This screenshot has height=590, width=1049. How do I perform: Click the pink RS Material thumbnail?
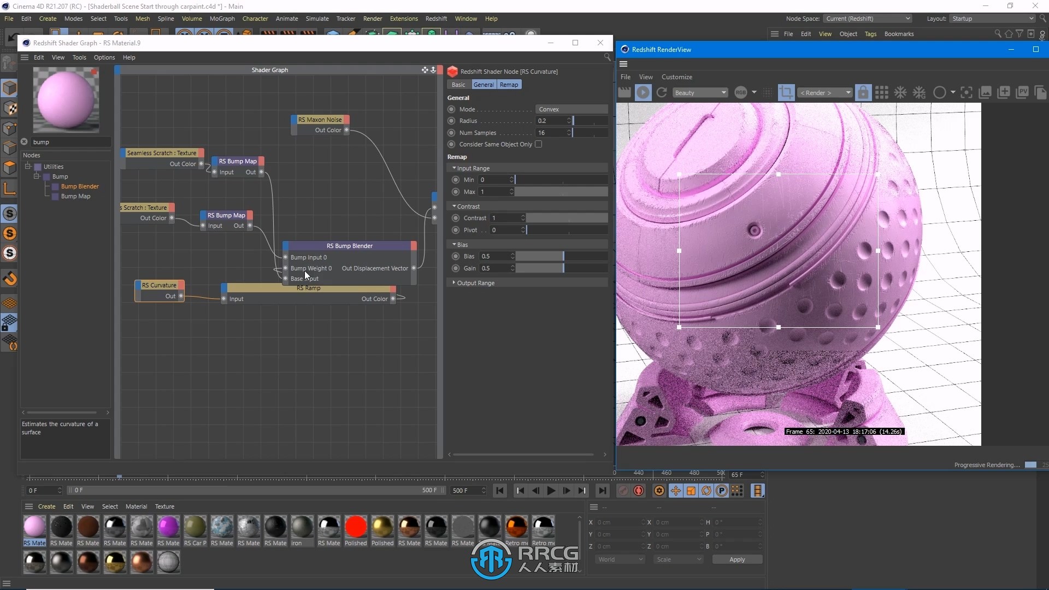click(34, 526)
